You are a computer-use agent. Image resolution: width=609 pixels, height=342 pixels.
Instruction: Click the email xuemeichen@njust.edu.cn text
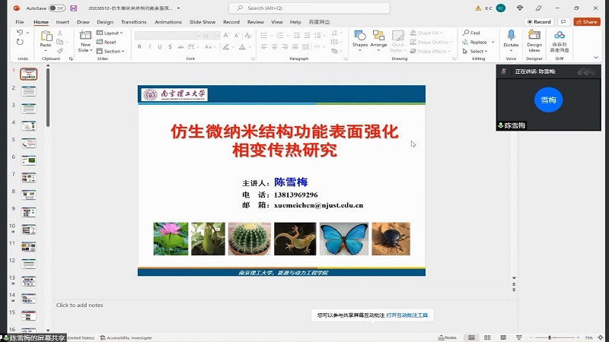pyautogui.click(x=318, y=205)
